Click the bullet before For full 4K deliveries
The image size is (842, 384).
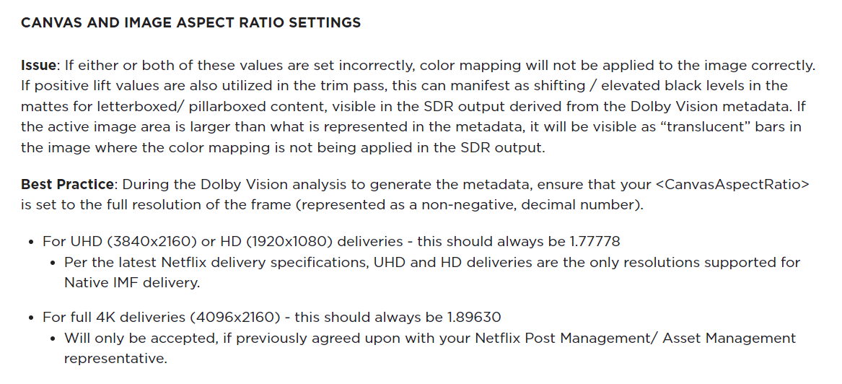pos(31,318)
